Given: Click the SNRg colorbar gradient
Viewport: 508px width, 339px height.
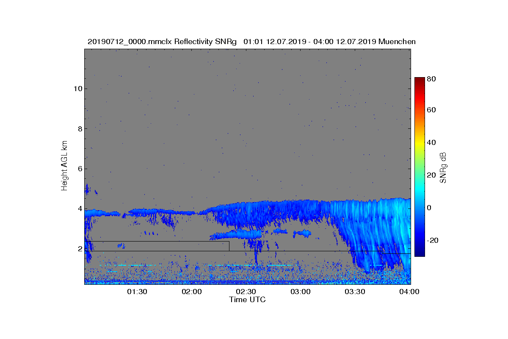Looking at the screenshot, I should pyautogui.click(x=420, y=167).
